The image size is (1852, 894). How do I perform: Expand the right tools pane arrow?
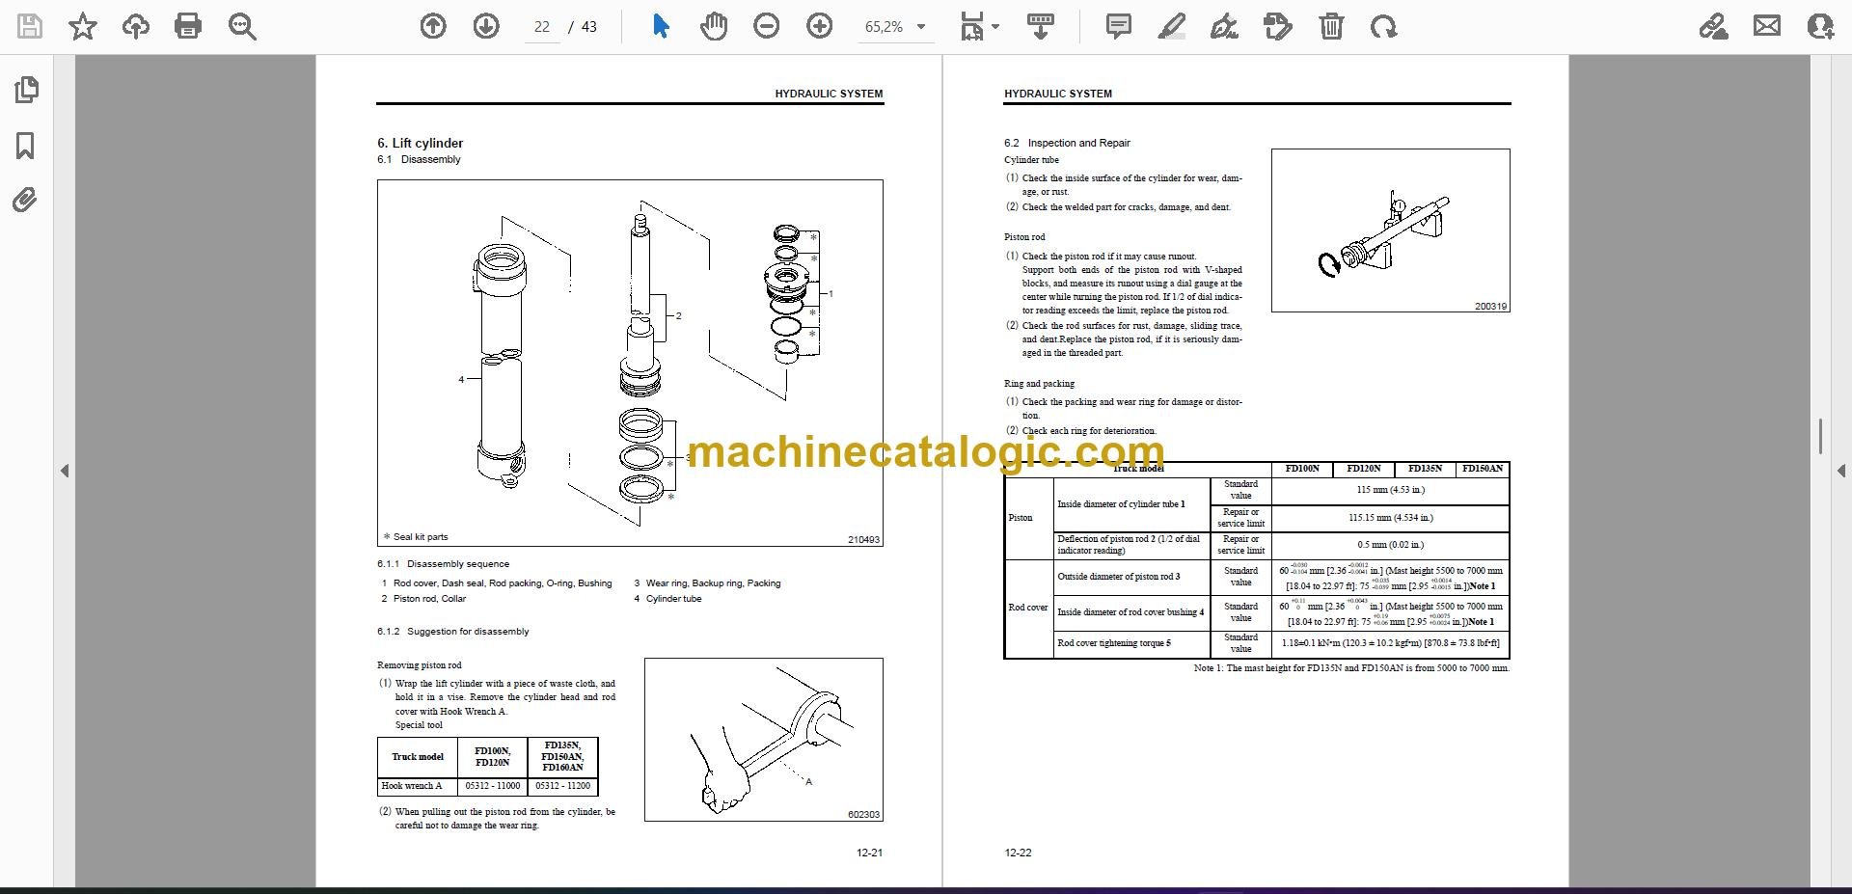pyautogui.click(x=1840, y=471)
